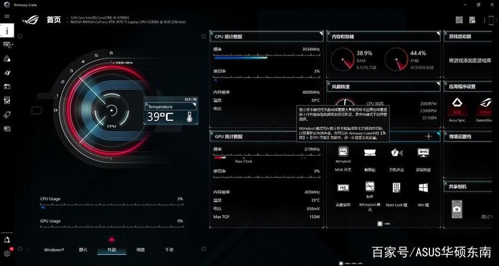
Task: Click 将游戏添加至游戏库 link in game launcher
Action: [471, 61]
